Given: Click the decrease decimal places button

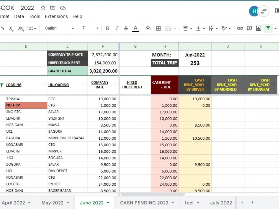Looking at the screenshot, I should click(11, 28).
